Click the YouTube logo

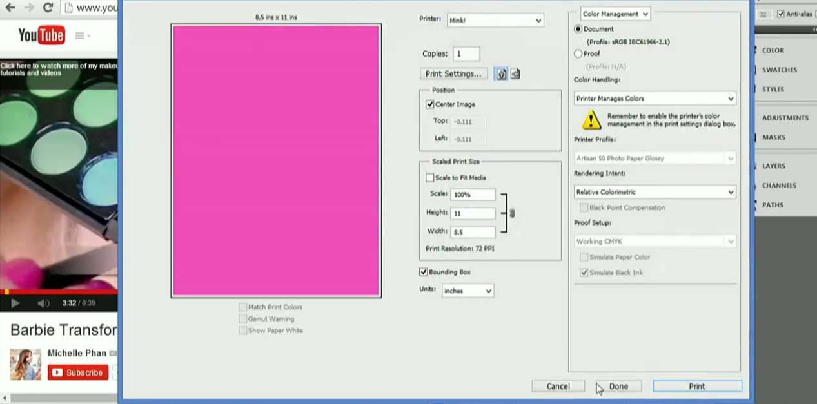click(41, 35)
